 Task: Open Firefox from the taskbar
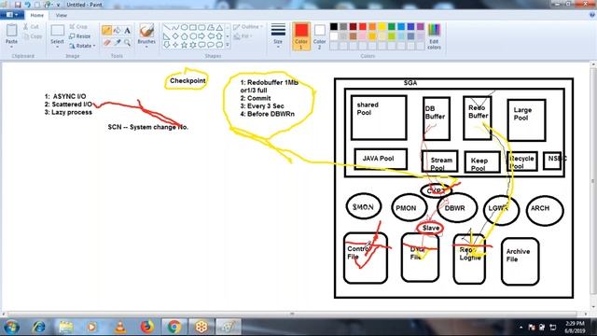[146, 327]
